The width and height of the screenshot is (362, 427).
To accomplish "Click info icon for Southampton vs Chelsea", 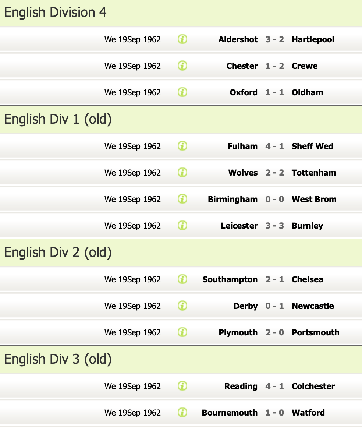I will coord(182,279).
